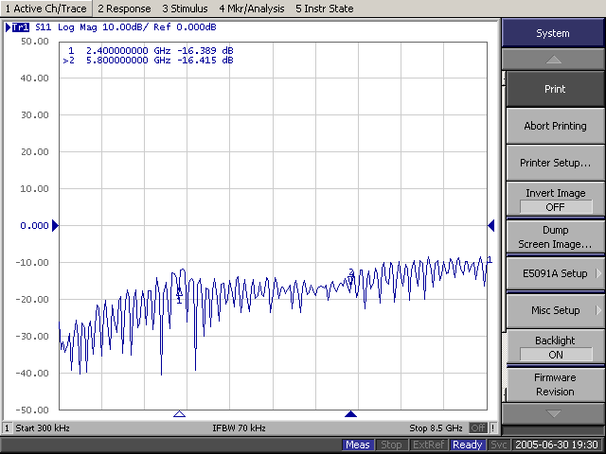The width and height of the screenshot is (606, 454).
Task: Click the Start 300 kHz value
Action: (43, 428)
